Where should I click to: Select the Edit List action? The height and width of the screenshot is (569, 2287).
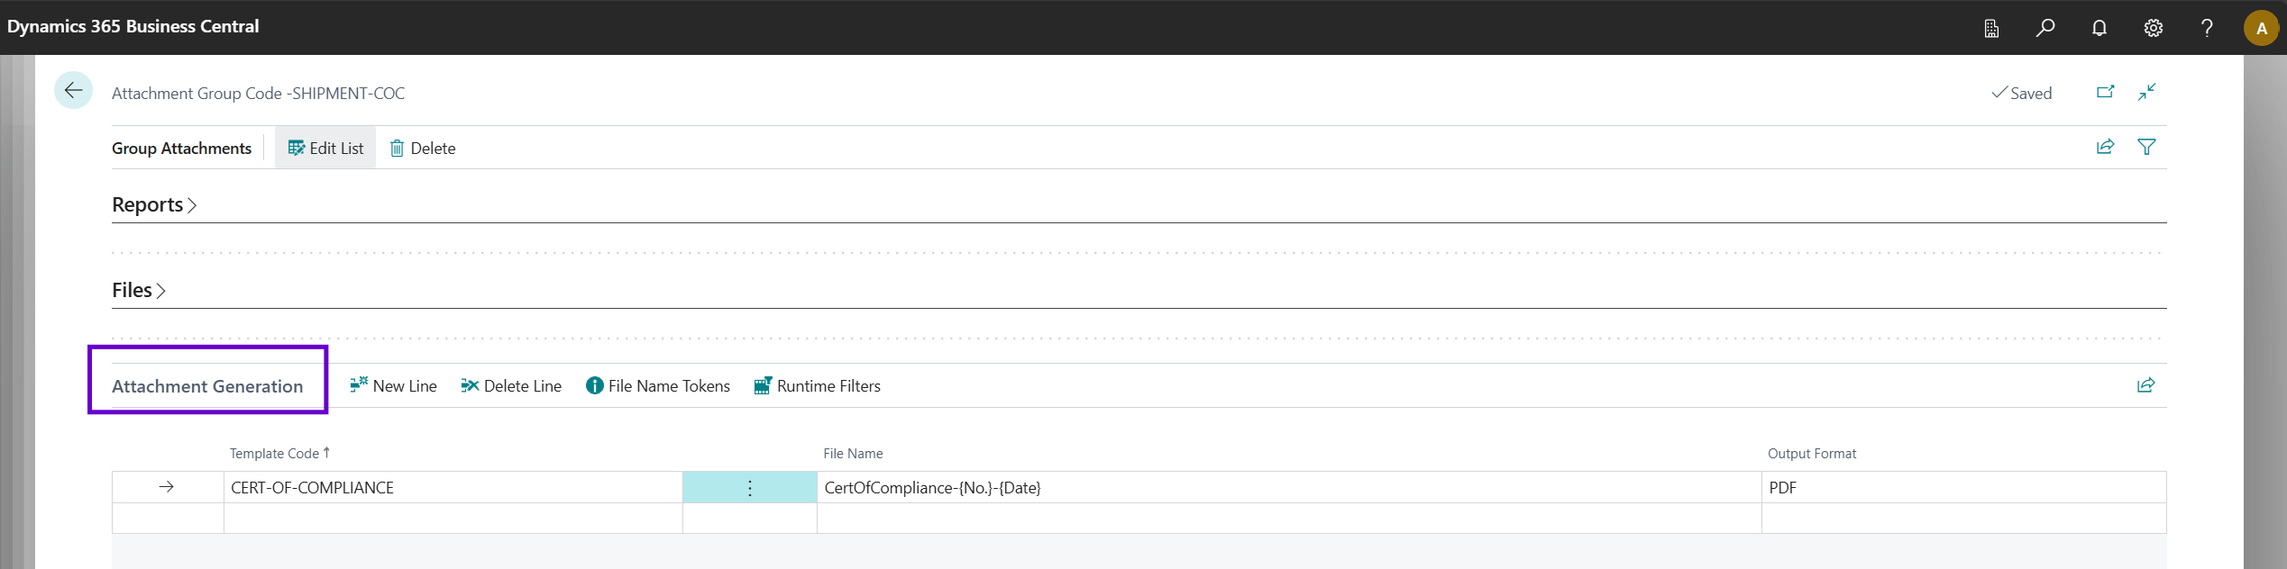click(x=325, y=148)
